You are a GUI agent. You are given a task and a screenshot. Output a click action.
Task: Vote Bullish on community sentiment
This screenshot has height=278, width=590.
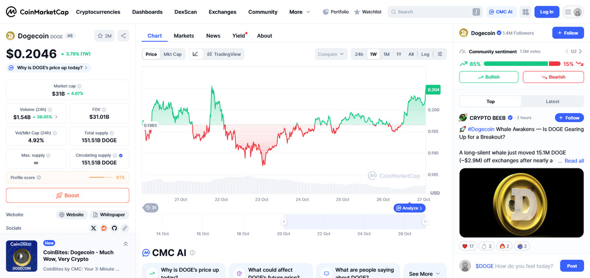(x=488, y=77)
